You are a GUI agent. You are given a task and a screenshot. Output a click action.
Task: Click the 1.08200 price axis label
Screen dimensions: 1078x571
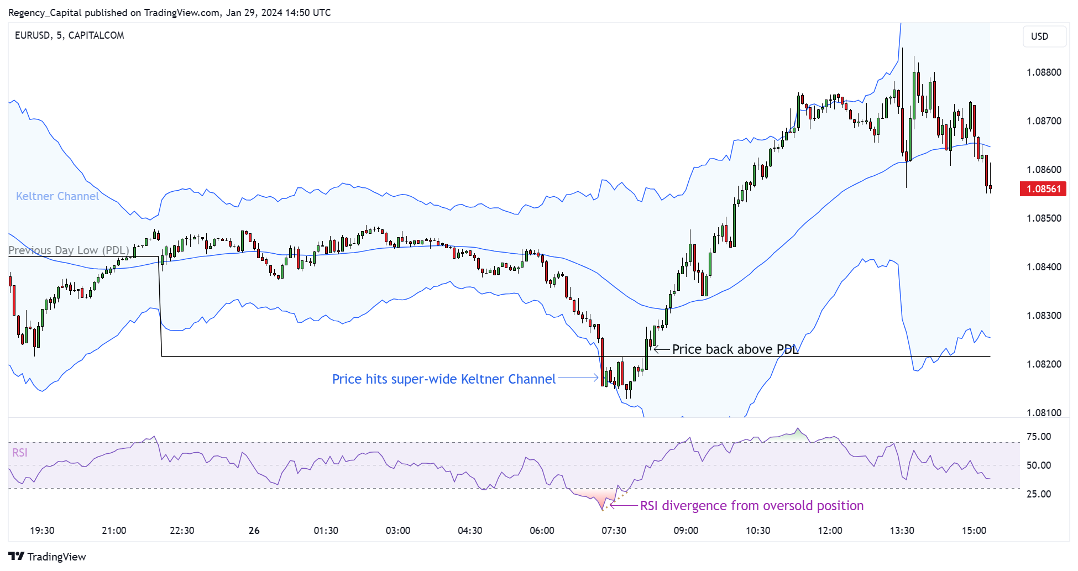(1044, 364)
